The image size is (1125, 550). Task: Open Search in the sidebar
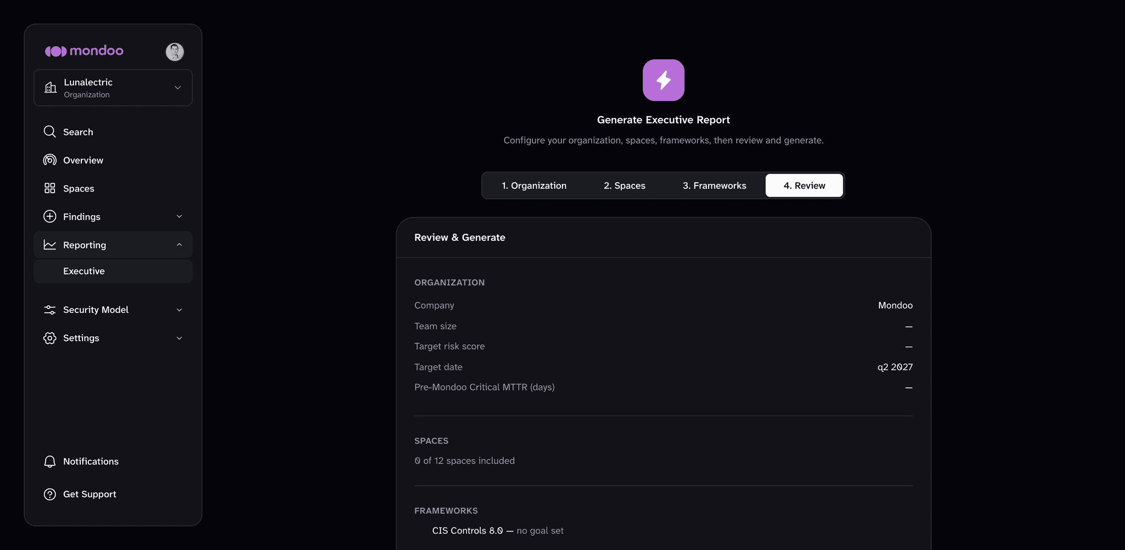113,132
